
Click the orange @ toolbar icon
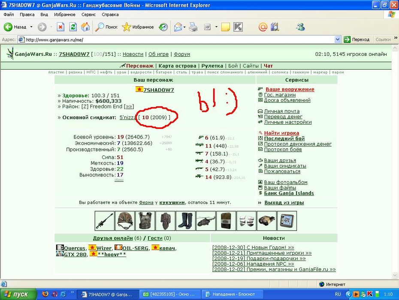pyautogui.click(x=263, y=27)
